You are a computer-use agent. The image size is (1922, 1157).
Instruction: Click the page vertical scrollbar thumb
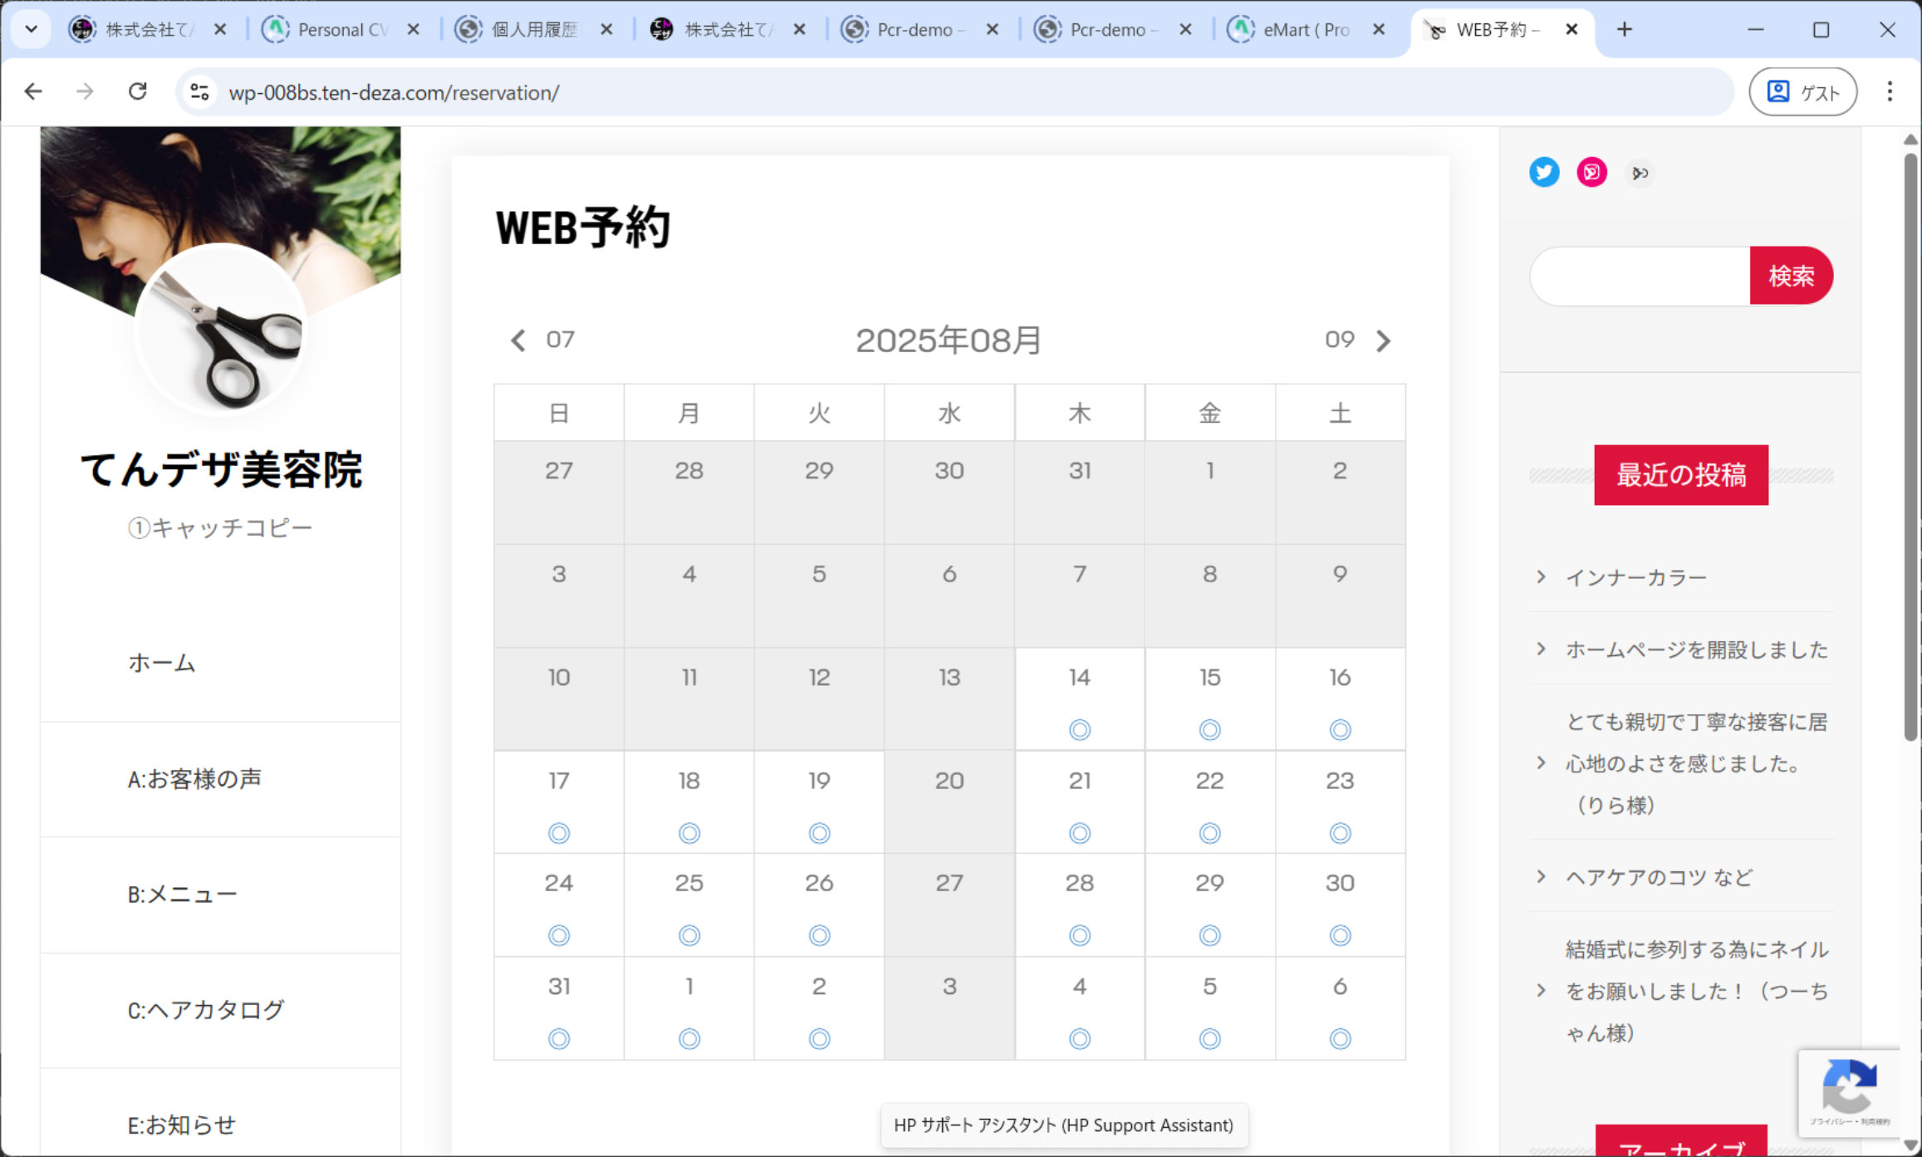click(x=1910, y=449)
